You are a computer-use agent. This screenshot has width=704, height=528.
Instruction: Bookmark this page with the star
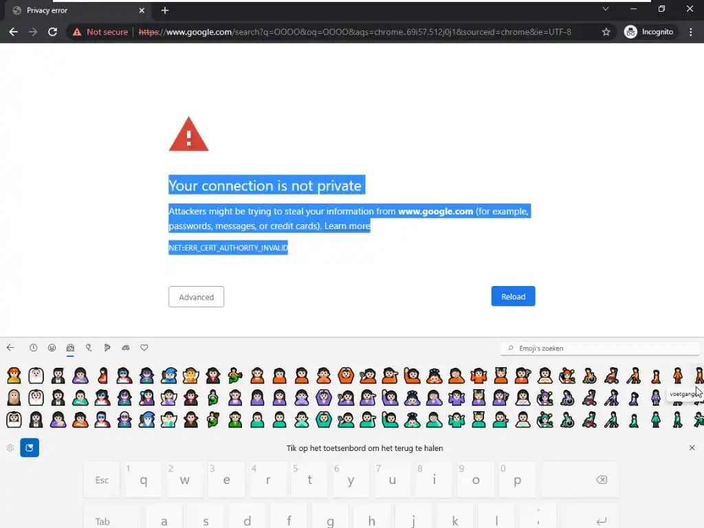pyautogui.click(x=606, y=32)
